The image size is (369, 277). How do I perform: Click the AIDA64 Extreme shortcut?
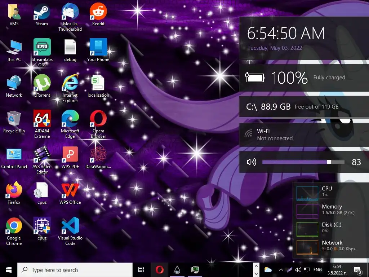point(42,124)
